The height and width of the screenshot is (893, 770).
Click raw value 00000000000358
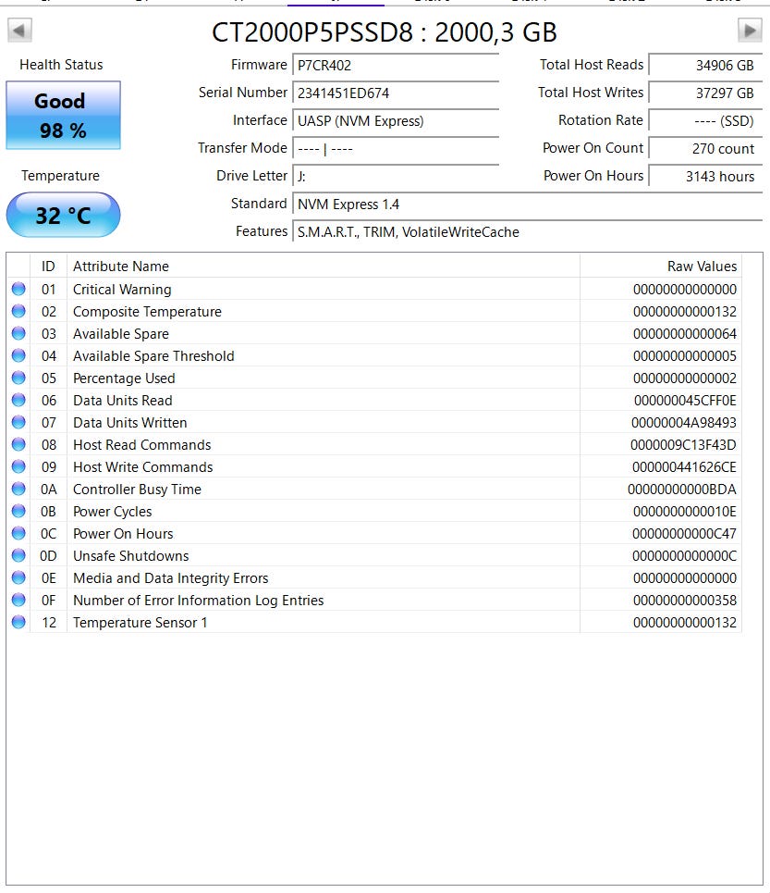coord(685,601)
